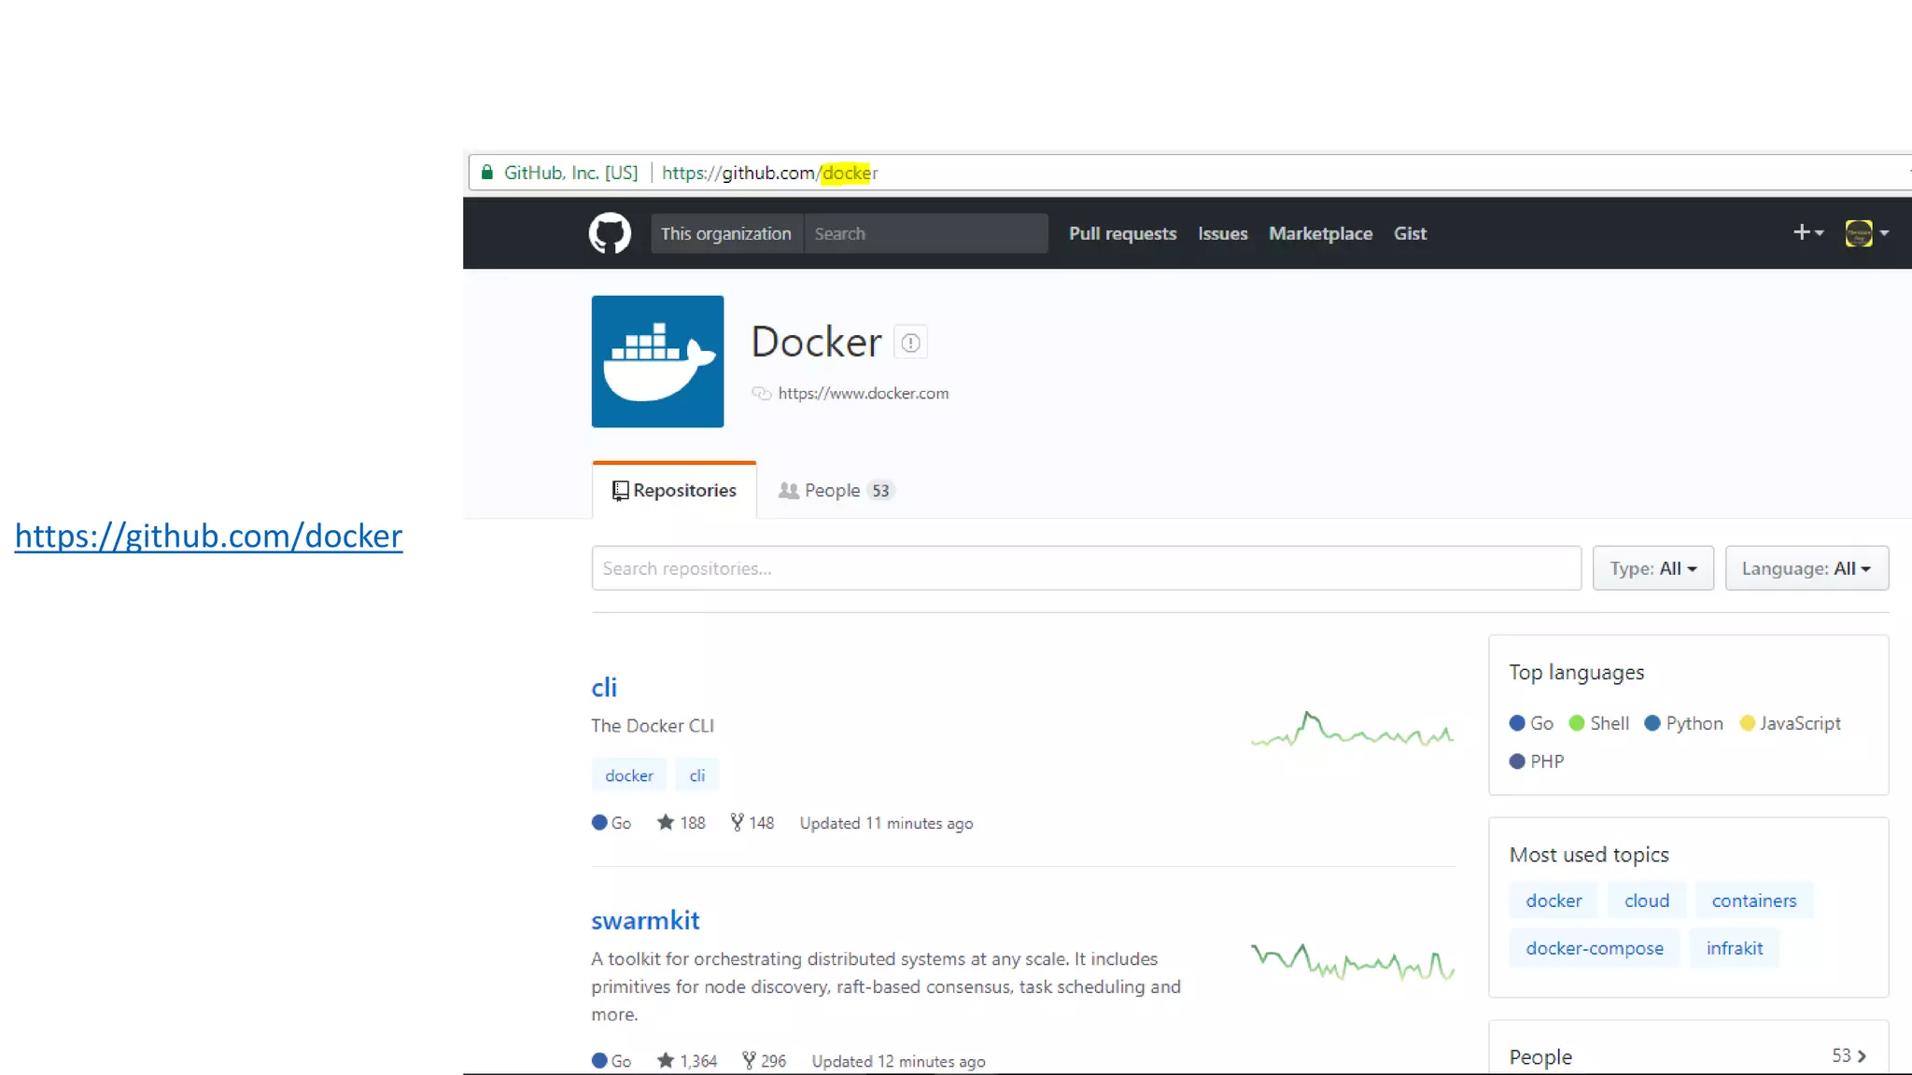
Task: Expand the Type: All dropdown
Action: click(1652, 568)
